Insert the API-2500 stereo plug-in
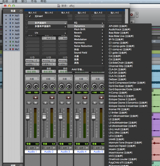This screenshot has height=166, width=160. click(118, 26)
